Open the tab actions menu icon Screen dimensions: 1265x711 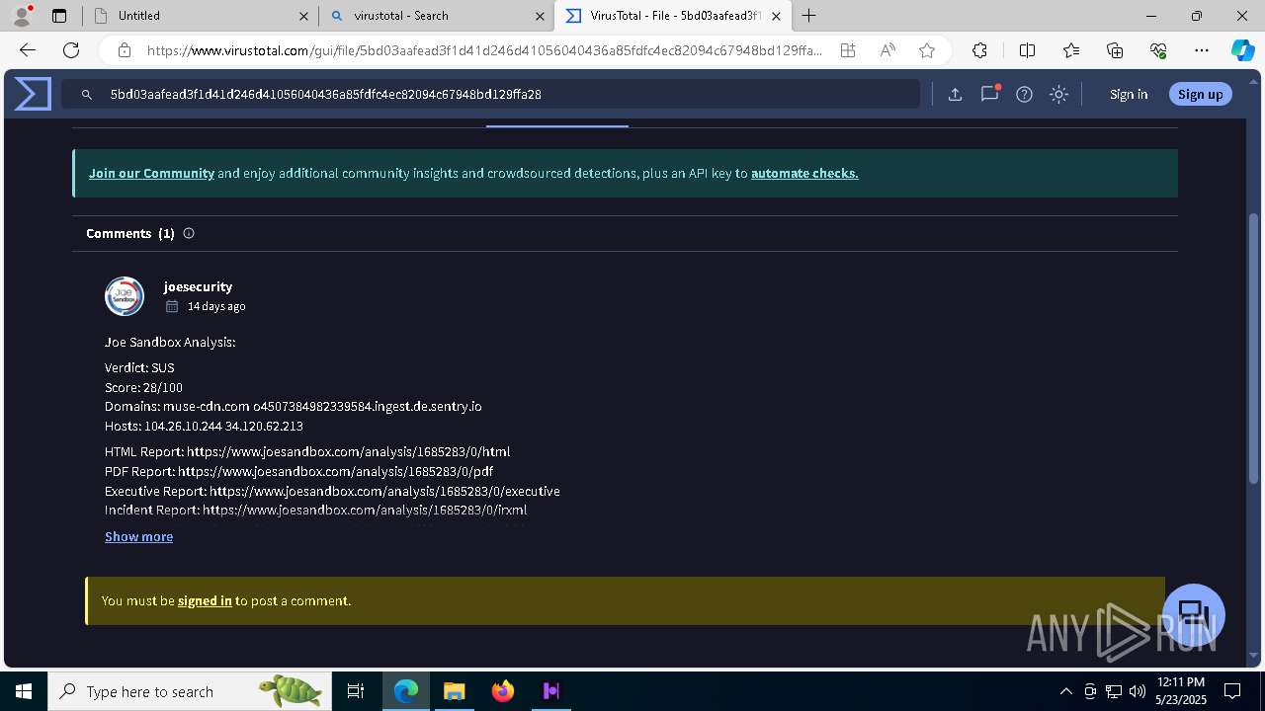(59, 16)
